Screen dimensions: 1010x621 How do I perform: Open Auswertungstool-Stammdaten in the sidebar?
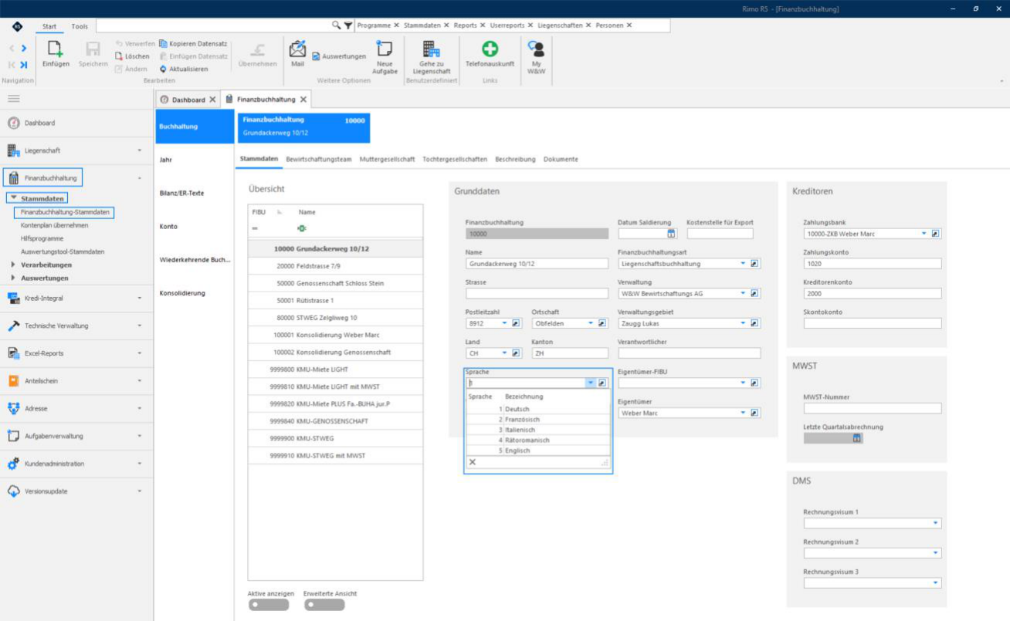point(63,251)
